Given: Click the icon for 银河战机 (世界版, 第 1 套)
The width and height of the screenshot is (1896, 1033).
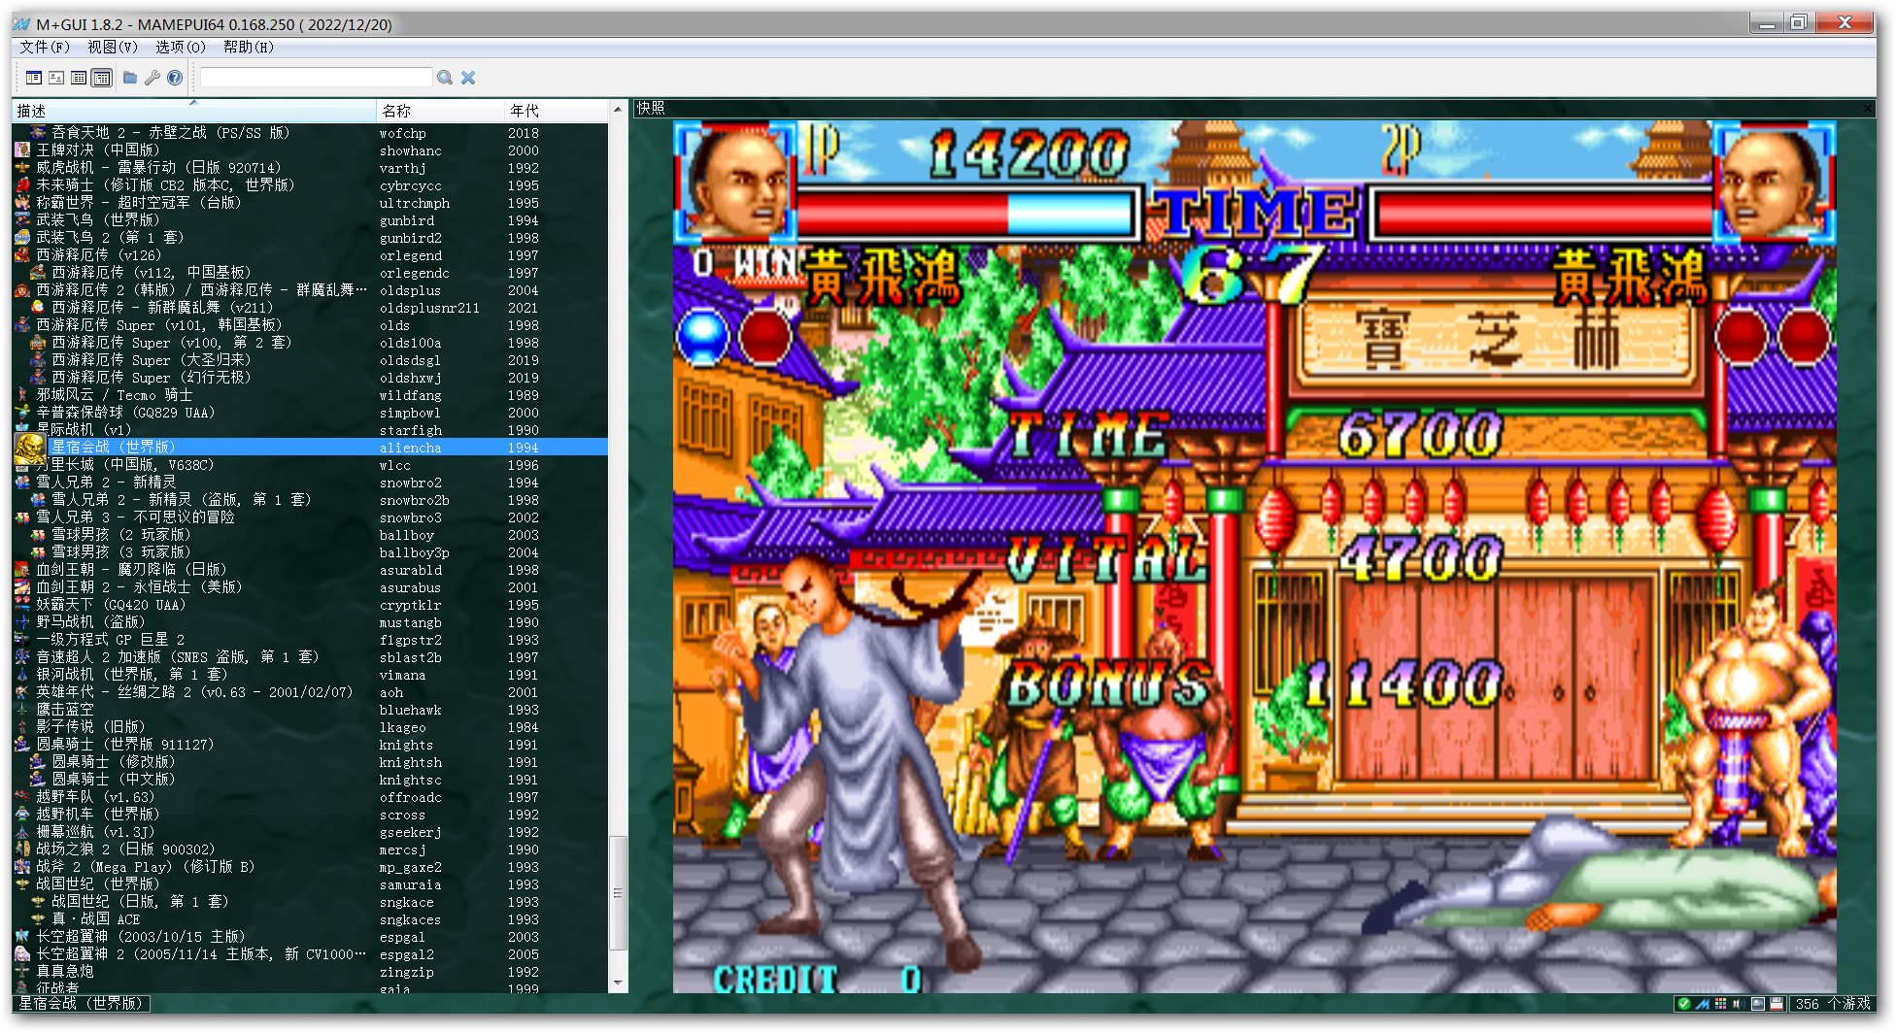Looking at the screenshot, I should (22, 675).
